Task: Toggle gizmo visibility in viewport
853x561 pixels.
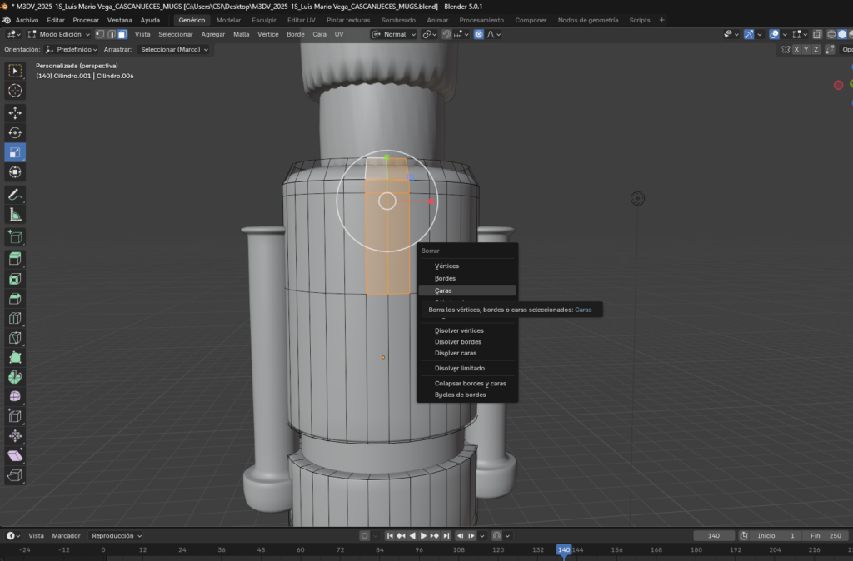Action: pyautogui.click(x=751, y=34)
